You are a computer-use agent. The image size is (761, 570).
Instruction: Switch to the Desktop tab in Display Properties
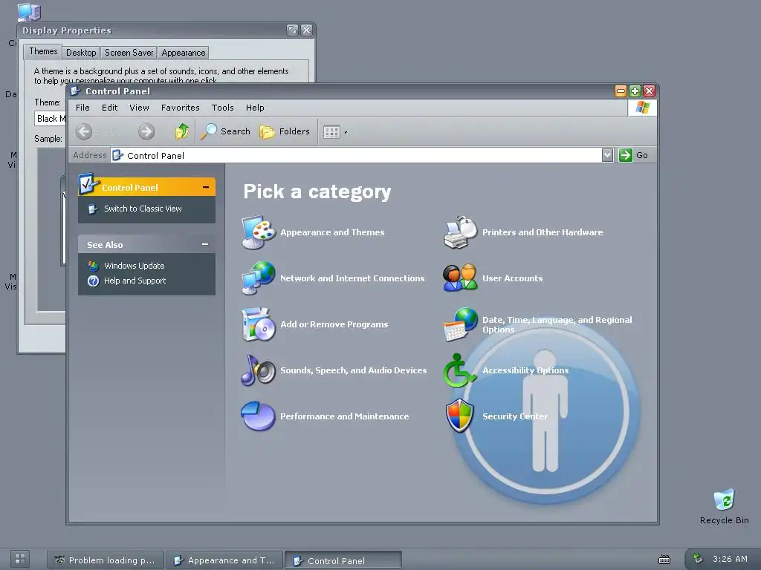pyautogui.click(x=81, y=53)
